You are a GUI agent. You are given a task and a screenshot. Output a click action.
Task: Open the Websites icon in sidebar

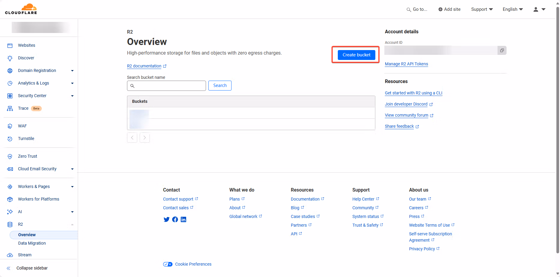click(10, 46)
